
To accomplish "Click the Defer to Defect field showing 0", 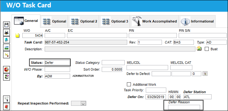I will [196, 74].
